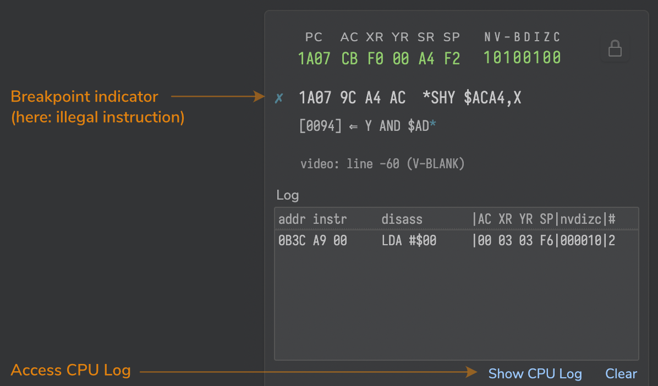This screenshot has width=658, height=386.
Task: Click the N V - B D I Z C flags label
Action: 522,37
